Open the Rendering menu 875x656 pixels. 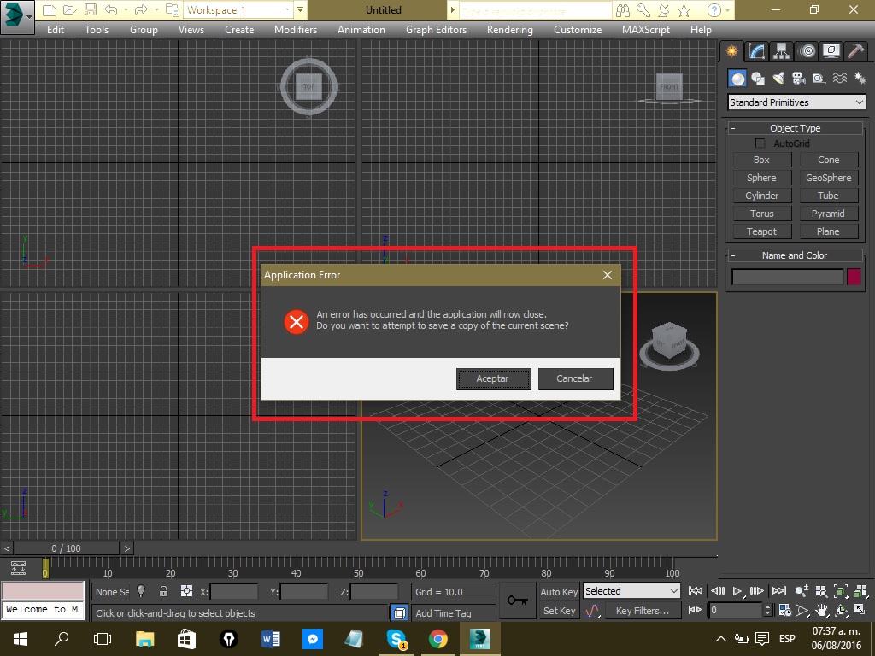509,30
